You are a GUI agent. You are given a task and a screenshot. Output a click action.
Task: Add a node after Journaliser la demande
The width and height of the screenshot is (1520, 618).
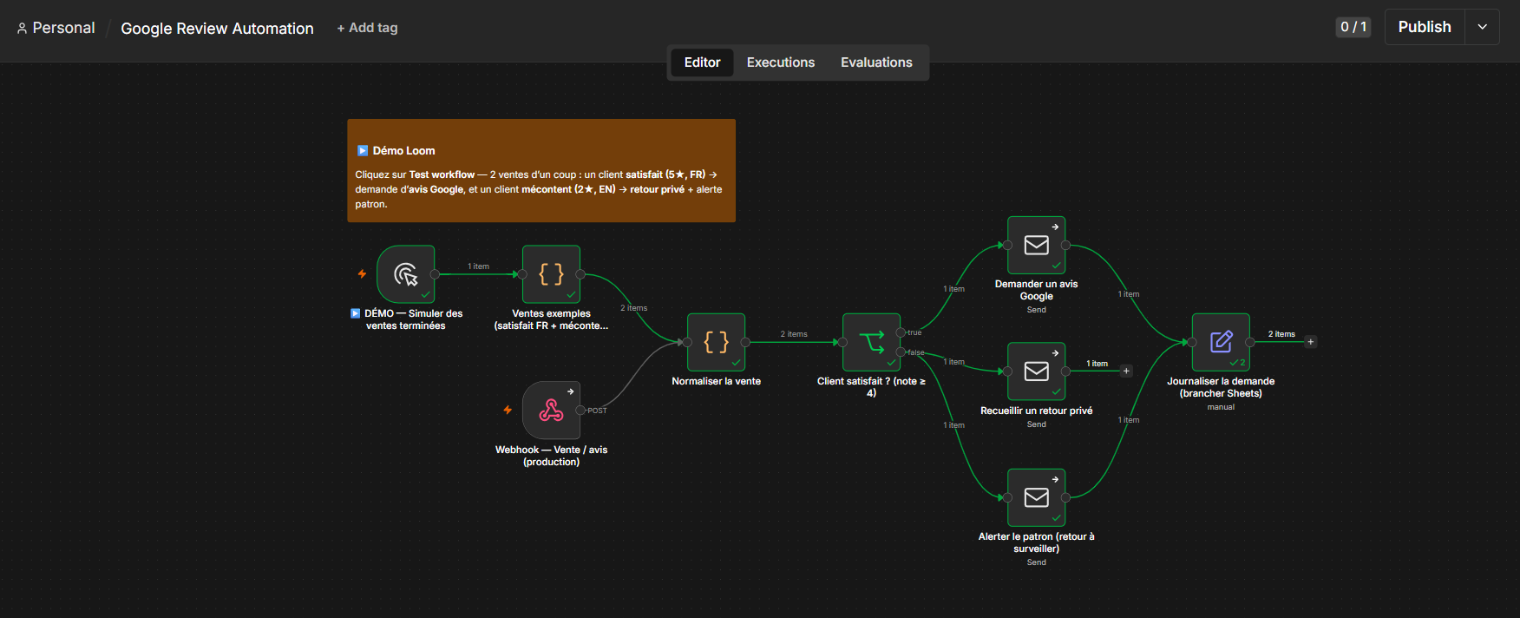[x=1311, y=342]
